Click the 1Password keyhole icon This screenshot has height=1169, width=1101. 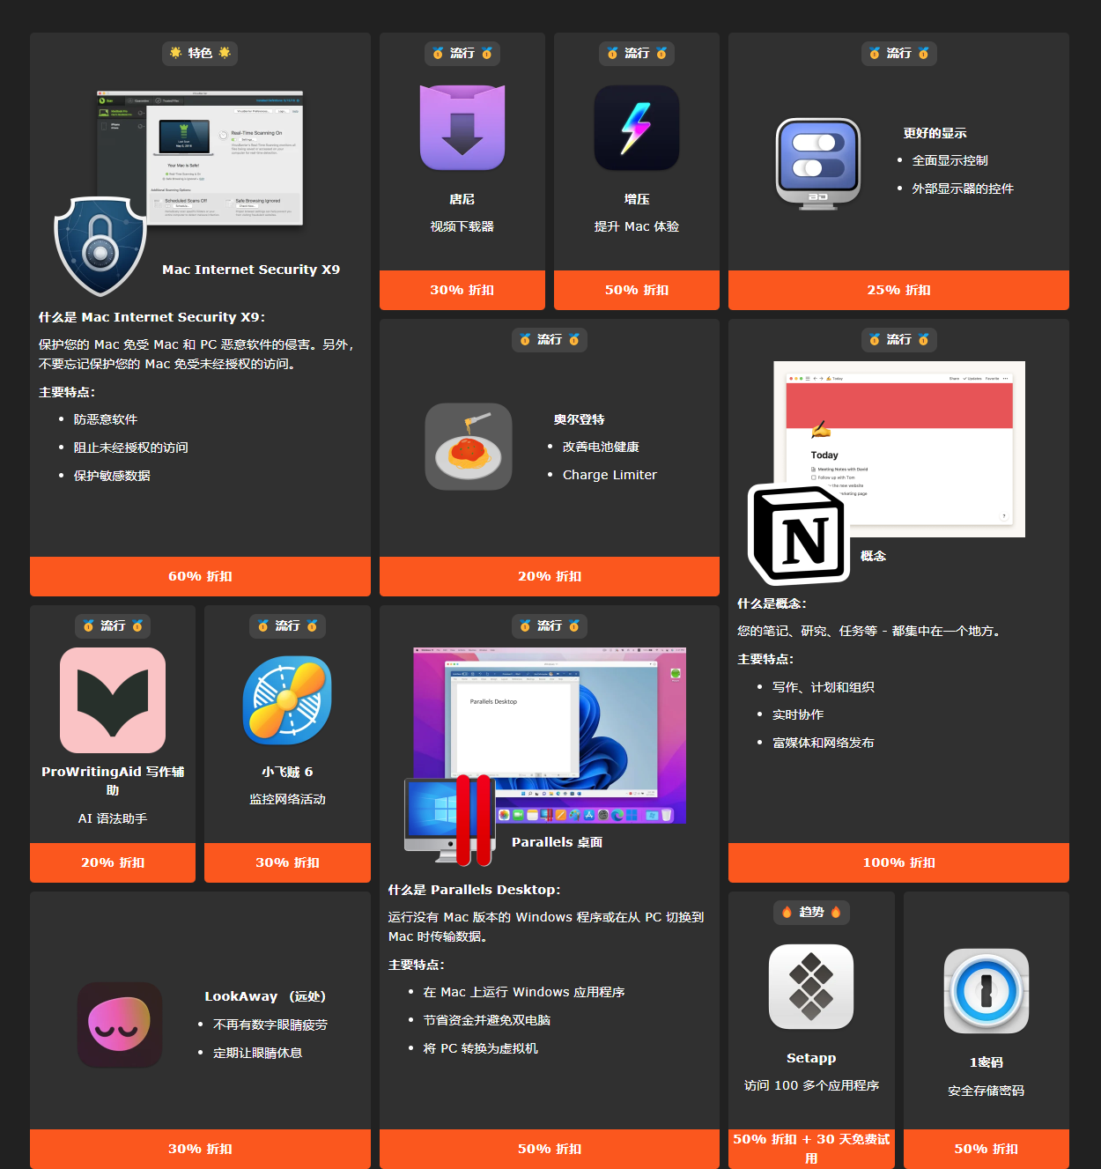(986, 991)
